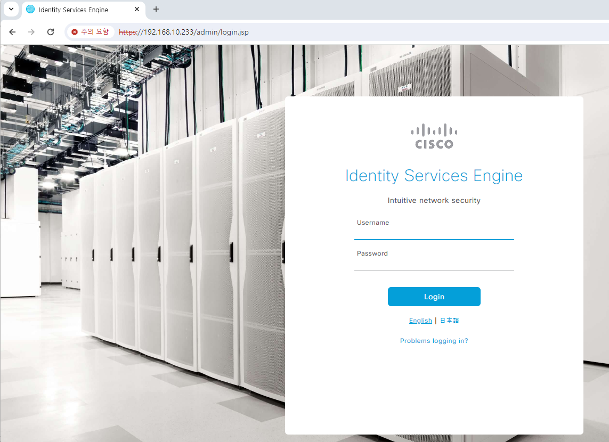
Task: Click the Intuitive network security text
Action: (x=434, y=201)
